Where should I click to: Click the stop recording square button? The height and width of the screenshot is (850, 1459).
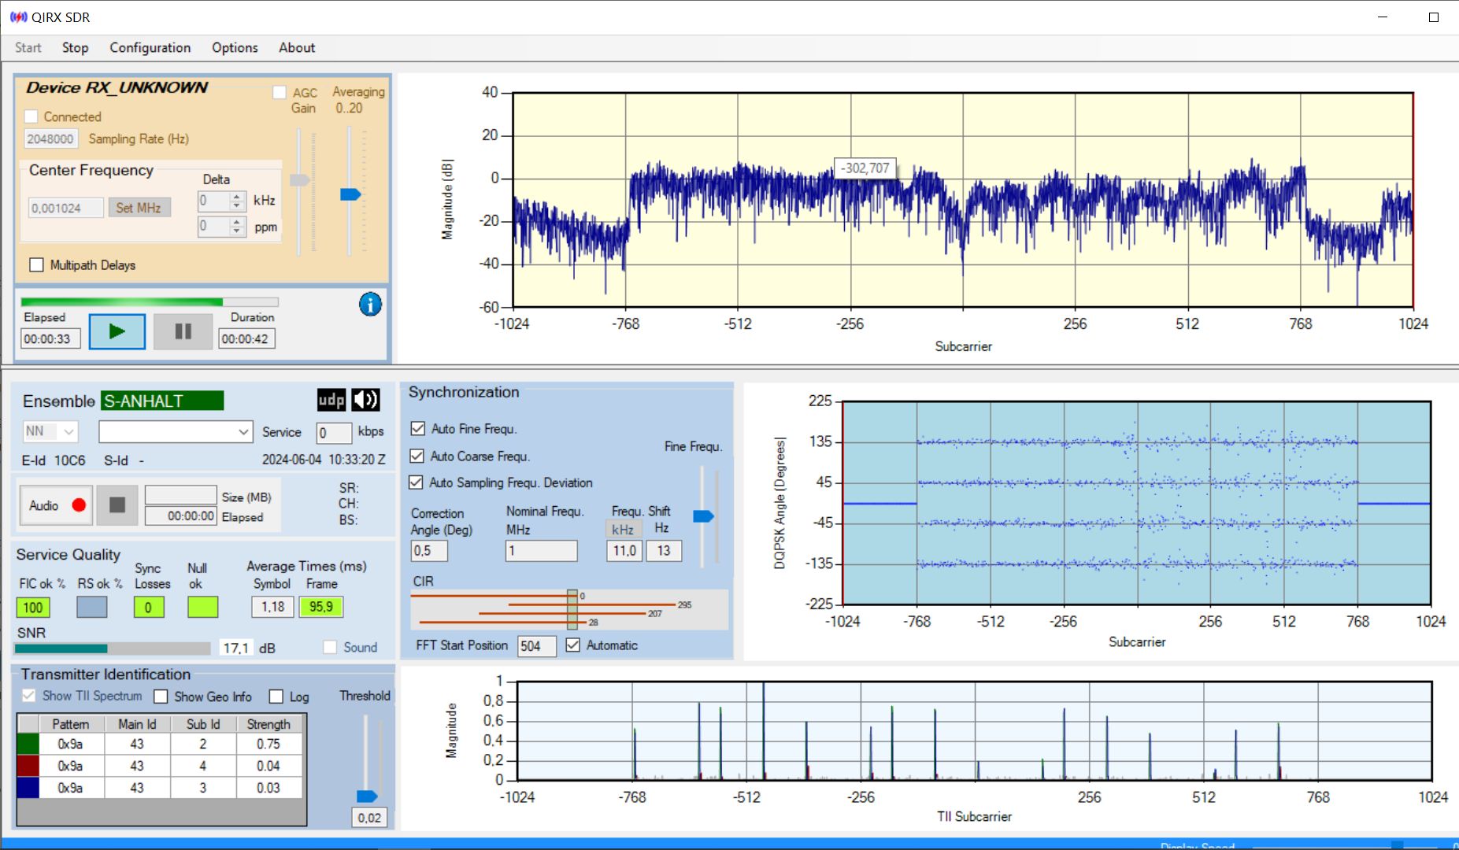(117, 505)
